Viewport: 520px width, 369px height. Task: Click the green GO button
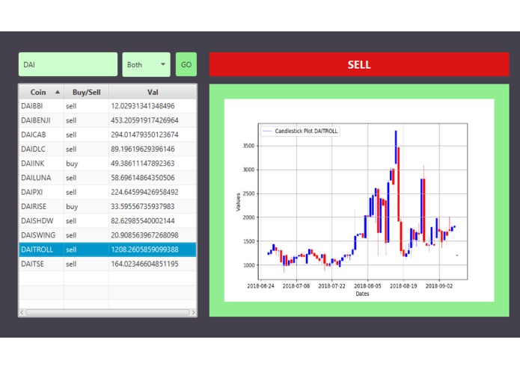186,64
